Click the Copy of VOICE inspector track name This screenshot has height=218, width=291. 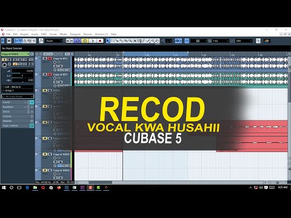(15, 54)
